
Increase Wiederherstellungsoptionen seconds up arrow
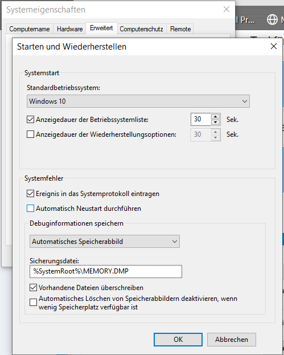(216, 132)
